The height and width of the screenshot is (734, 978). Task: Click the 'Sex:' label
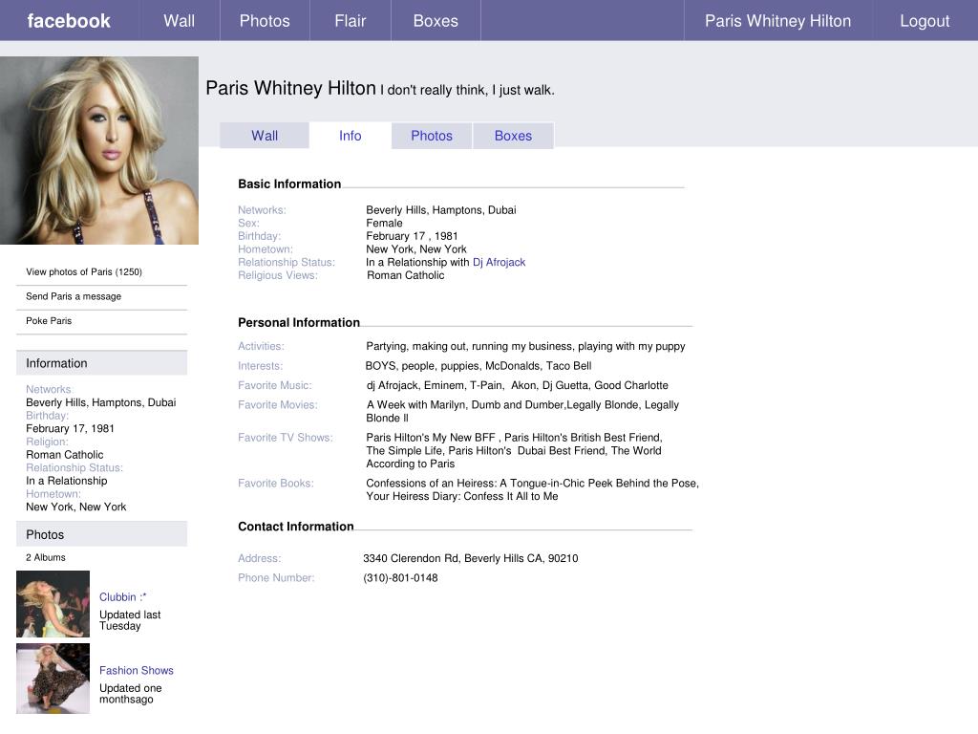tap(248, 223)
